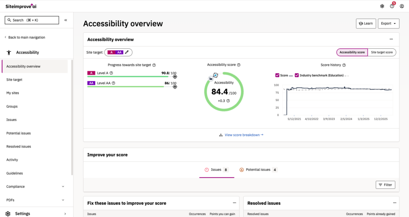Open more options menu of Accessibility overview card
The image size is (409, 217).
(x=391, y=39)
